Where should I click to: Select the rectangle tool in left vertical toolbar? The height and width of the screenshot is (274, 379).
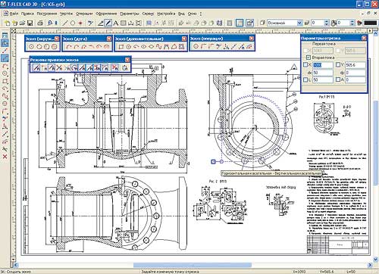coord(5,81)
